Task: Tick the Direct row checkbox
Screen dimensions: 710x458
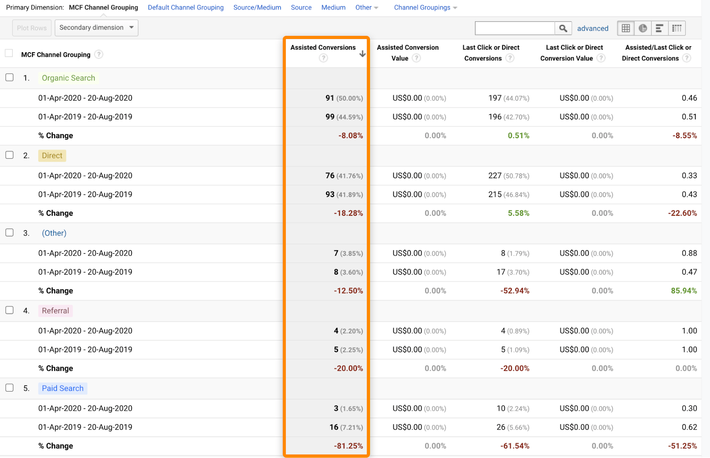Action: 9,155
